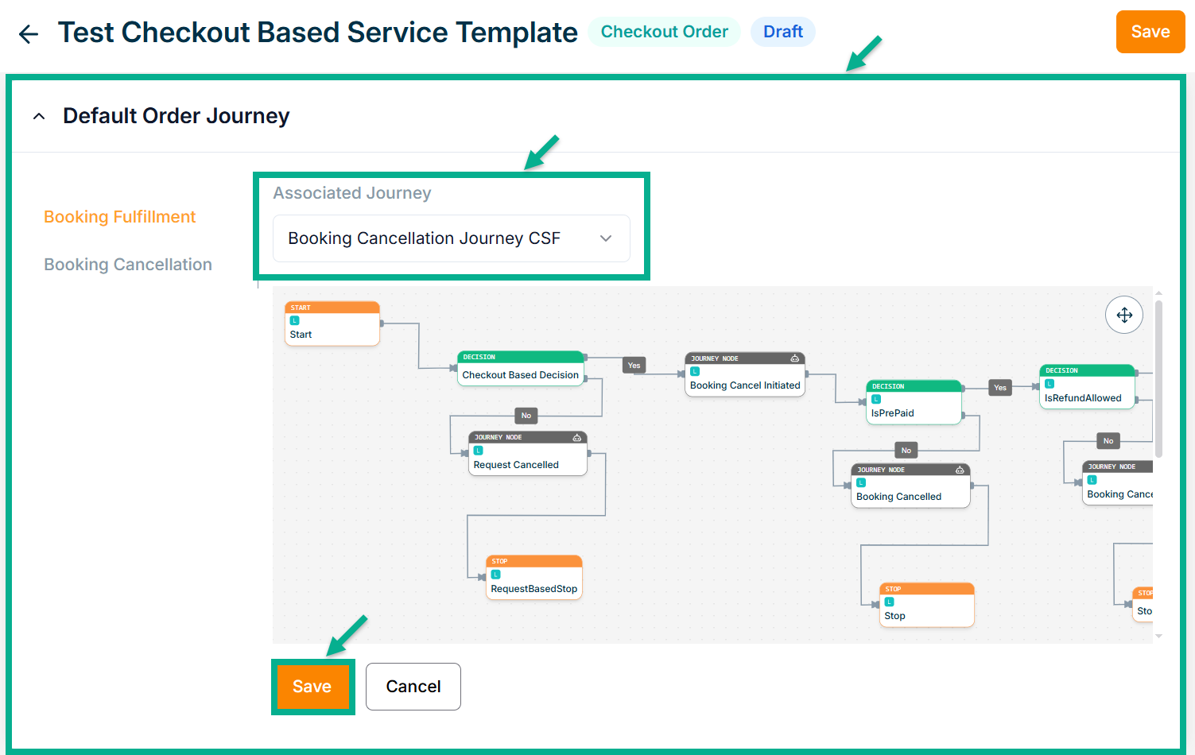
Task: Click the Checkout Order tag
Action: click(664, 32)
